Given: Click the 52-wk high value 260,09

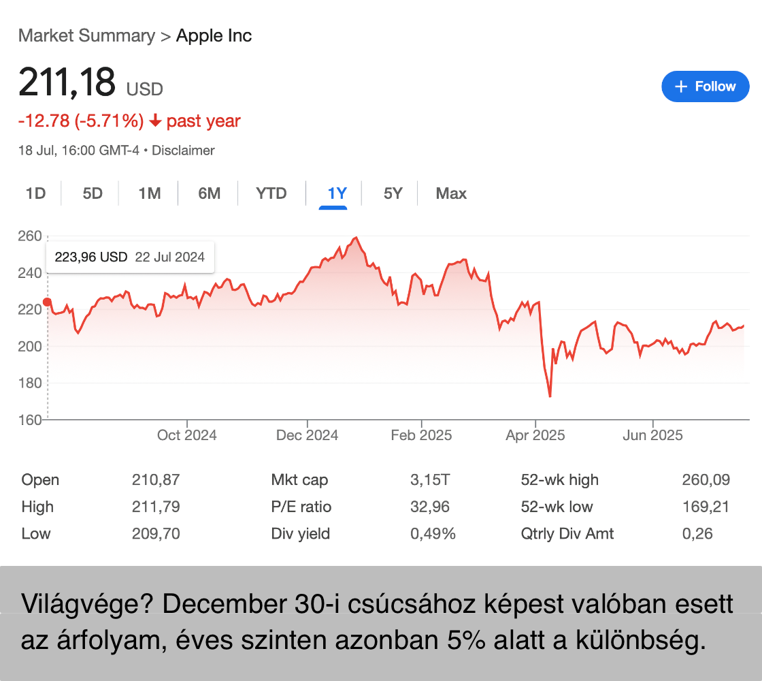Looking at the screenshot, I should (706, 479).
